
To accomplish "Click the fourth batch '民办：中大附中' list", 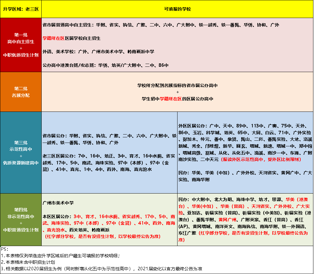I will pos(244,220).
